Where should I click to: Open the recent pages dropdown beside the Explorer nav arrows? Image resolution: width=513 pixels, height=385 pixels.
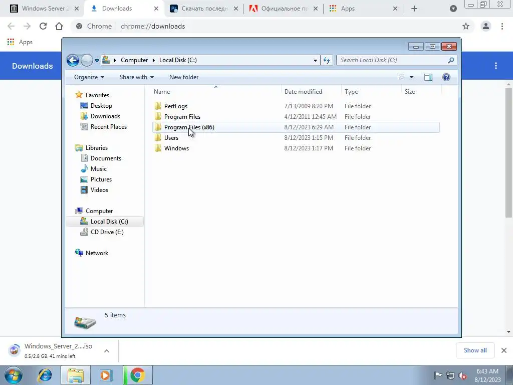(97, 61)
